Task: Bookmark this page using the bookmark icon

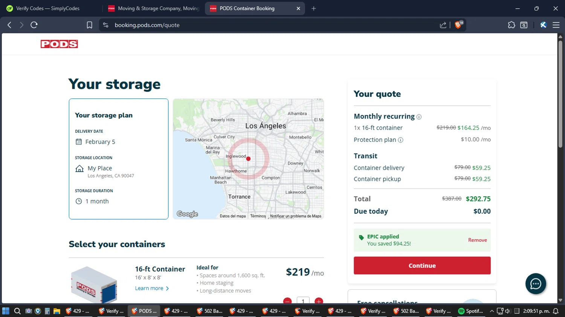Action: [x=89, y=25]
